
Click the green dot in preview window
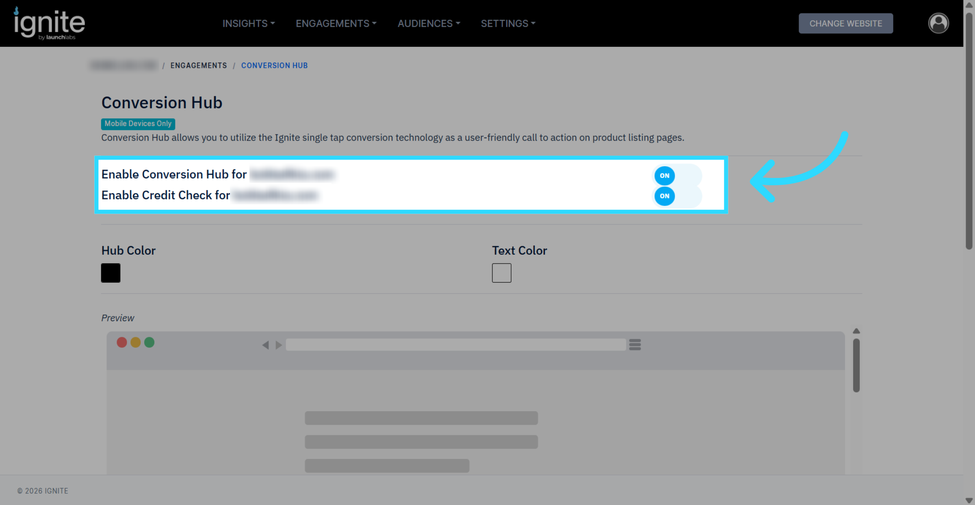point(149,342)
